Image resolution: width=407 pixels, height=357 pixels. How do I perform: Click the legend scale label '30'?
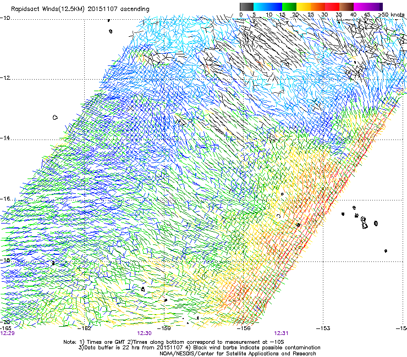324,14
